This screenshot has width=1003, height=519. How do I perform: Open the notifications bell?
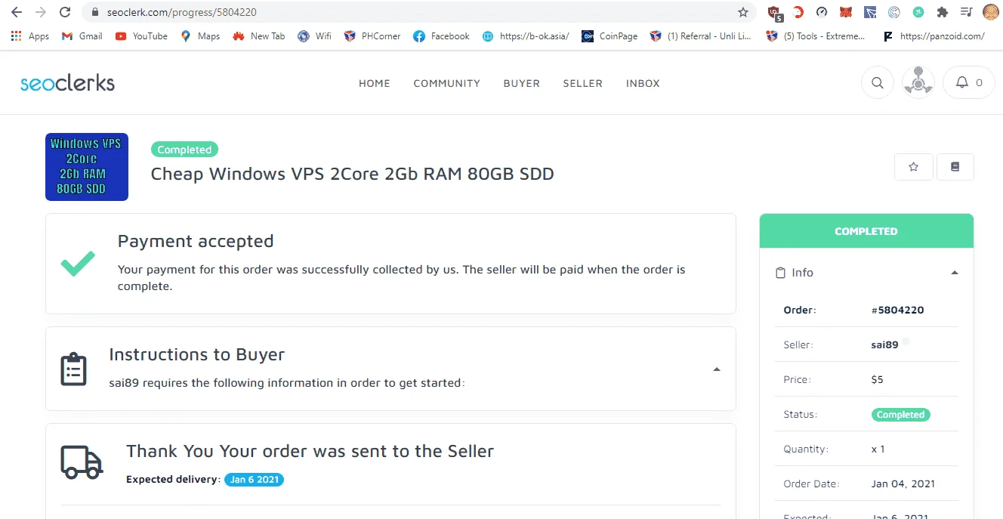[x=969, y=82]
